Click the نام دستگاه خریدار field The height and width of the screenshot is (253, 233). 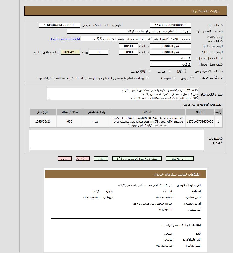tap(129, 31)
